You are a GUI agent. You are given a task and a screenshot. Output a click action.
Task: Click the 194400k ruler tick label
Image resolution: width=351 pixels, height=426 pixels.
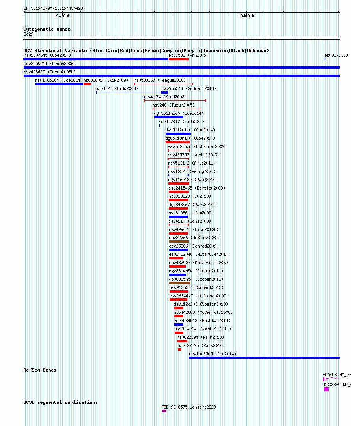(x=246, y=16)
